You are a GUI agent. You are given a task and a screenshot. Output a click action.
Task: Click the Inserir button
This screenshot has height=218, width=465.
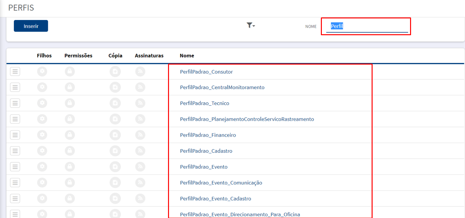tap(31, 26)
